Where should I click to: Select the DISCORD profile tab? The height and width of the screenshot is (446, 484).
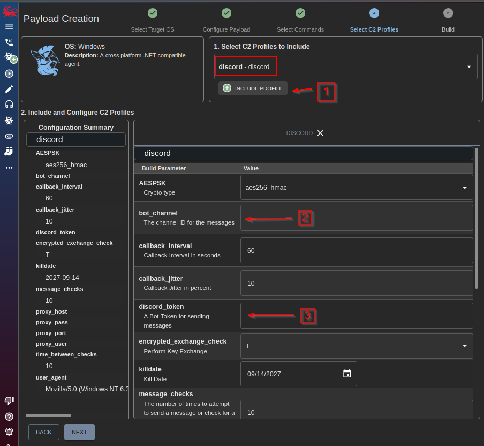pyautogui.click(x=299, y=133)
